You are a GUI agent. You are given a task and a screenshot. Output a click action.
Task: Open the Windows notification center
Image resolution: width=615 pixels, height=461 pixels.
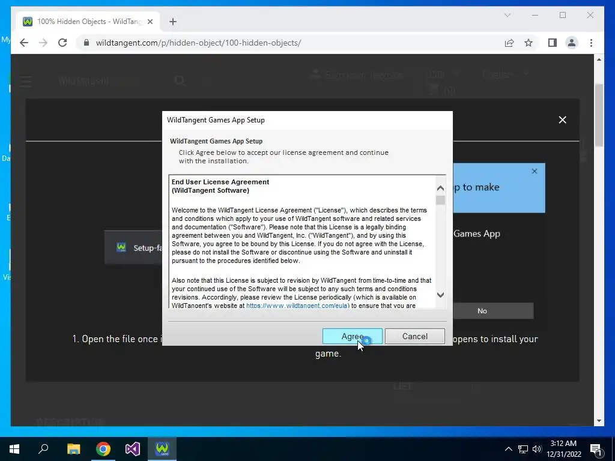point(596,449)
